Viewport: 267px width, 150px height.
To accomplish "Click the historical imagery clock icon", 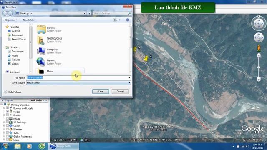I will pyautogui.click(x=81, y=140).
